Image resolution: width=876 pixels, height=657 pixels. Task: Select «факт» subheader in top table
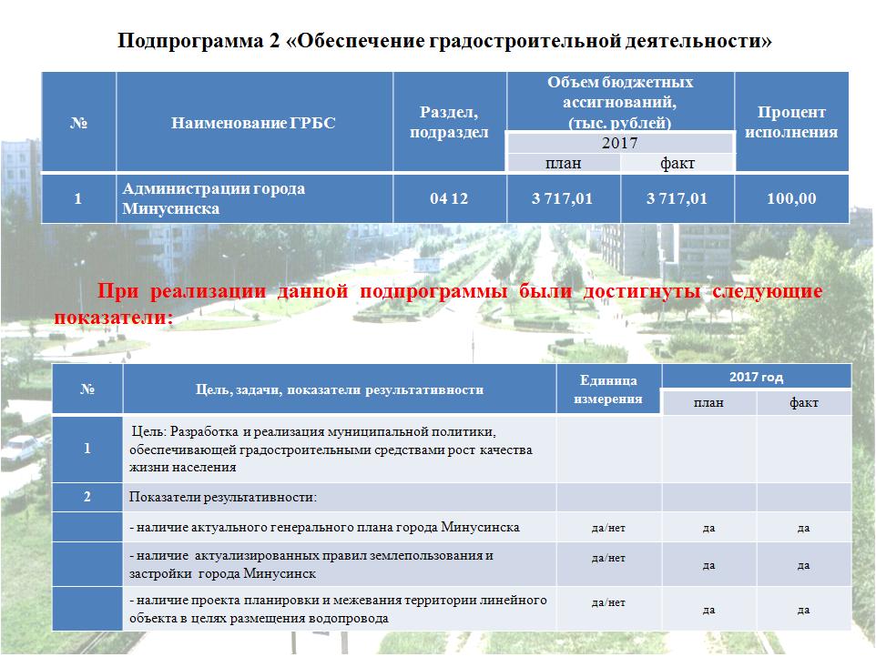click(x=677, y=163)
